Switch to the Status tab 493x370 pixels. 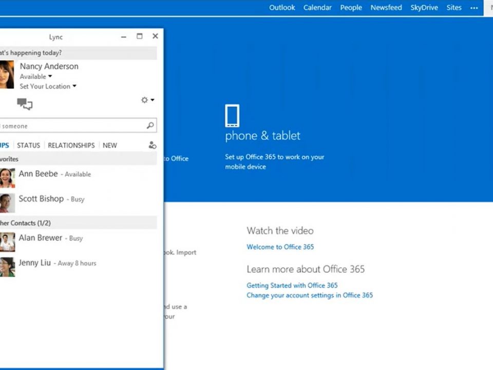[x=29, y=145]
